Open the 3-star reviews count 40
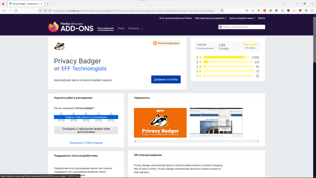The image size is (316, 178). point(257,66)
